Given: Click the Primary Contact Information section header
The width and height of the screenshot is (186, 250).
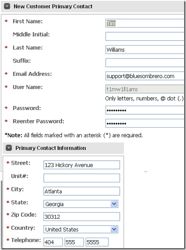Looking at the screenshot, I should click(63, 148).
